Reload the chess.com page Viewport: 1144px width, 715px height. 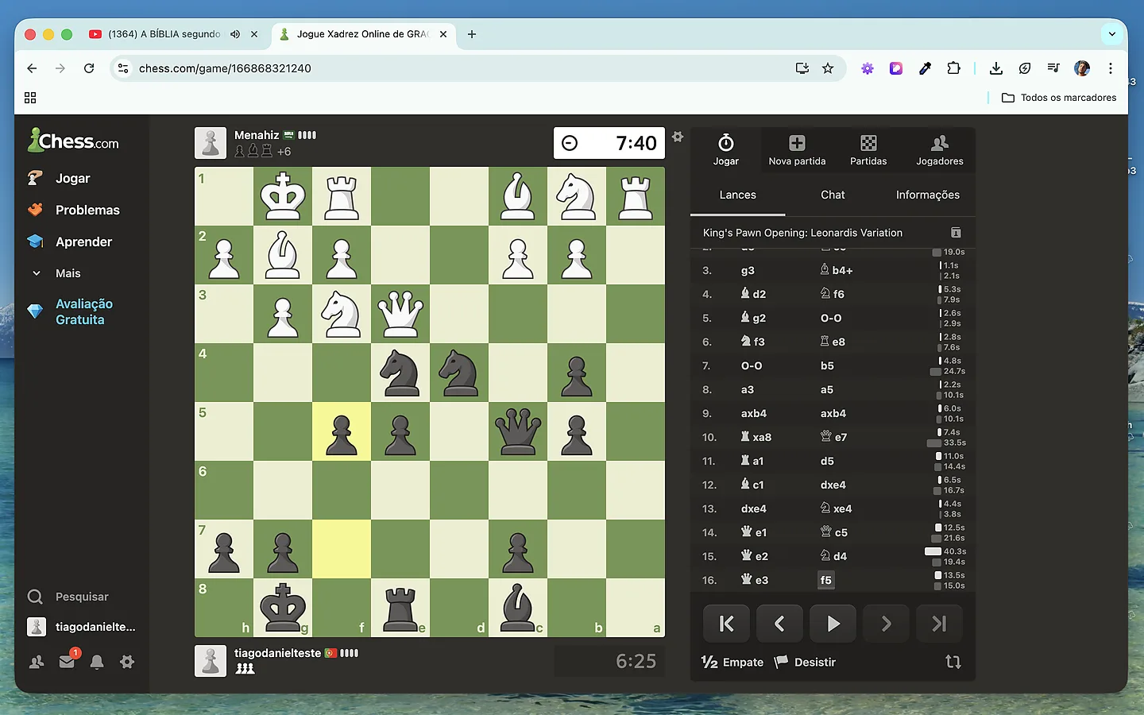coord(89,68)
